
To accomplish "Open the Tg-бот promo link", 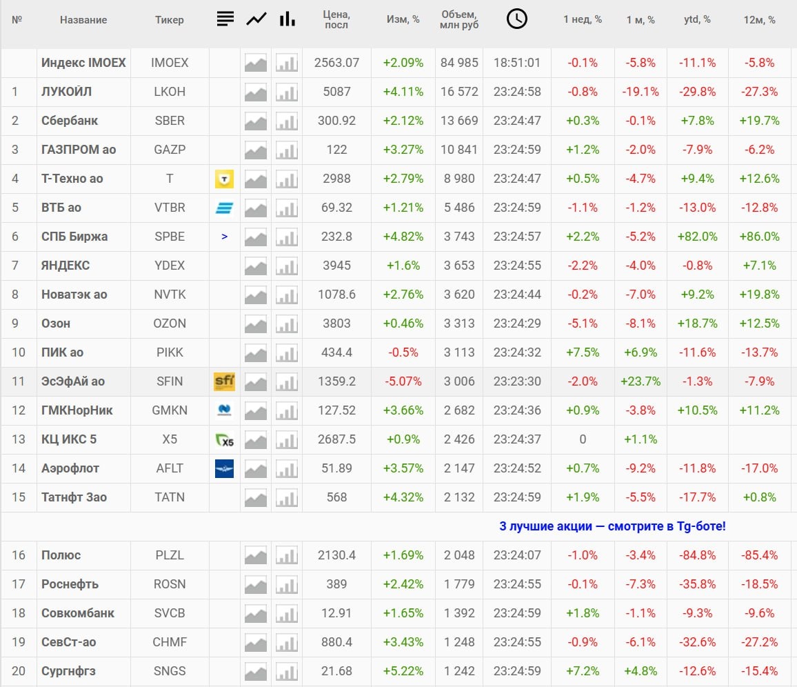I will [x=612, y=526].
